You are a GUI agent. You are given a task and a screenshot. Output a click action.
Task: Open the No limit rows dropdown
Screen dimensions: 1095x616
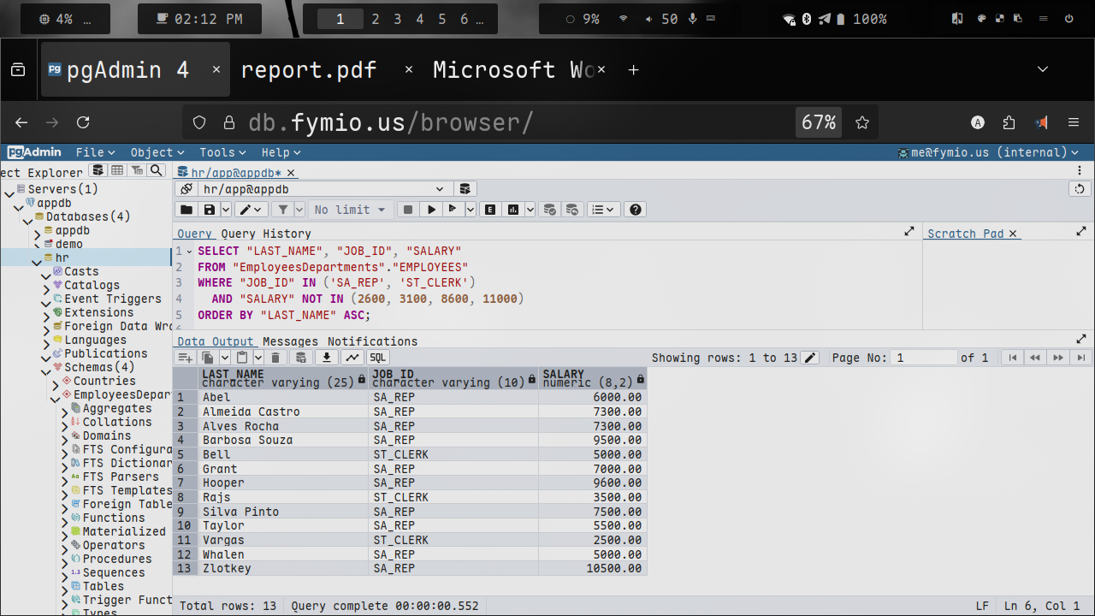pyautogui.click(x=350, y=210)
